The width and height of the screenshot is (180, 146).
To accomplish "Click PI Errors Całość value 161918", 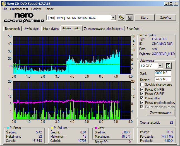I will [37, 141].
